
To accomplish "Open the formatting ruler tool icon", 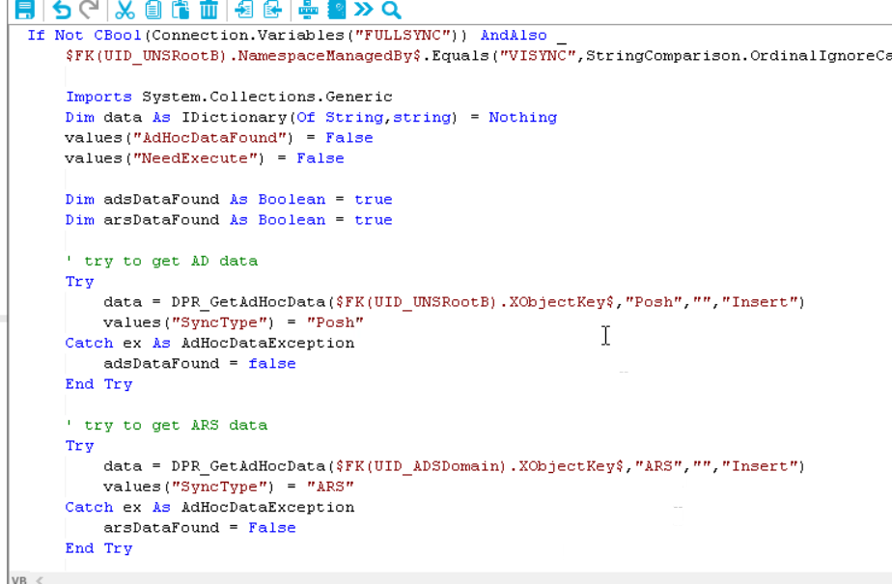I will click(309, 11).
